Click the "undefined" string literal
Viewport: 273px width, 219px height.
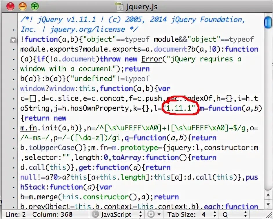click(x=93, y=79)
